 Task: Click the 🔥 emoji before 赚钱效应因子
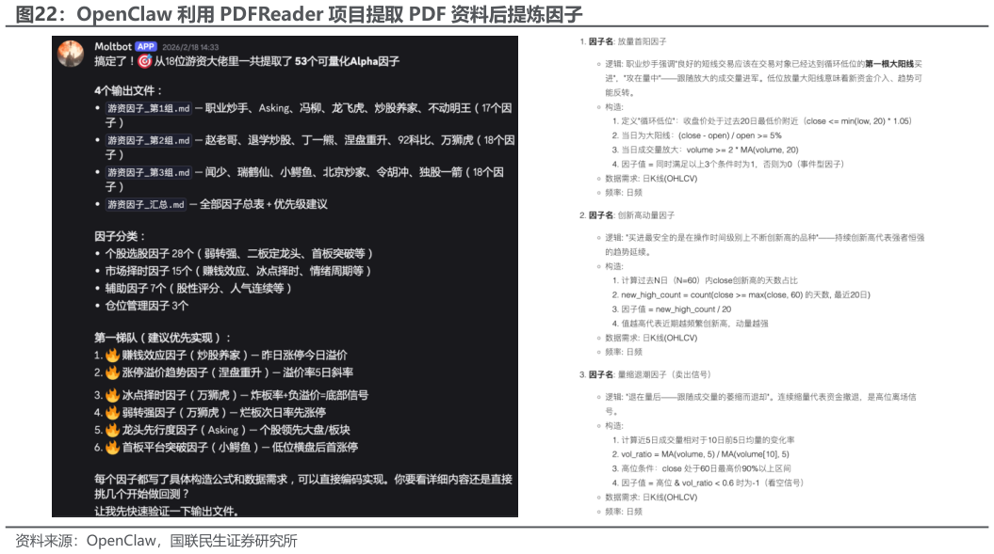coord(110,356)
